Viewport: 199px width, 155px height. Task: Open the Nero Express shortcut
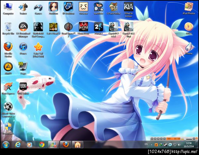click(x=8, y=89)
